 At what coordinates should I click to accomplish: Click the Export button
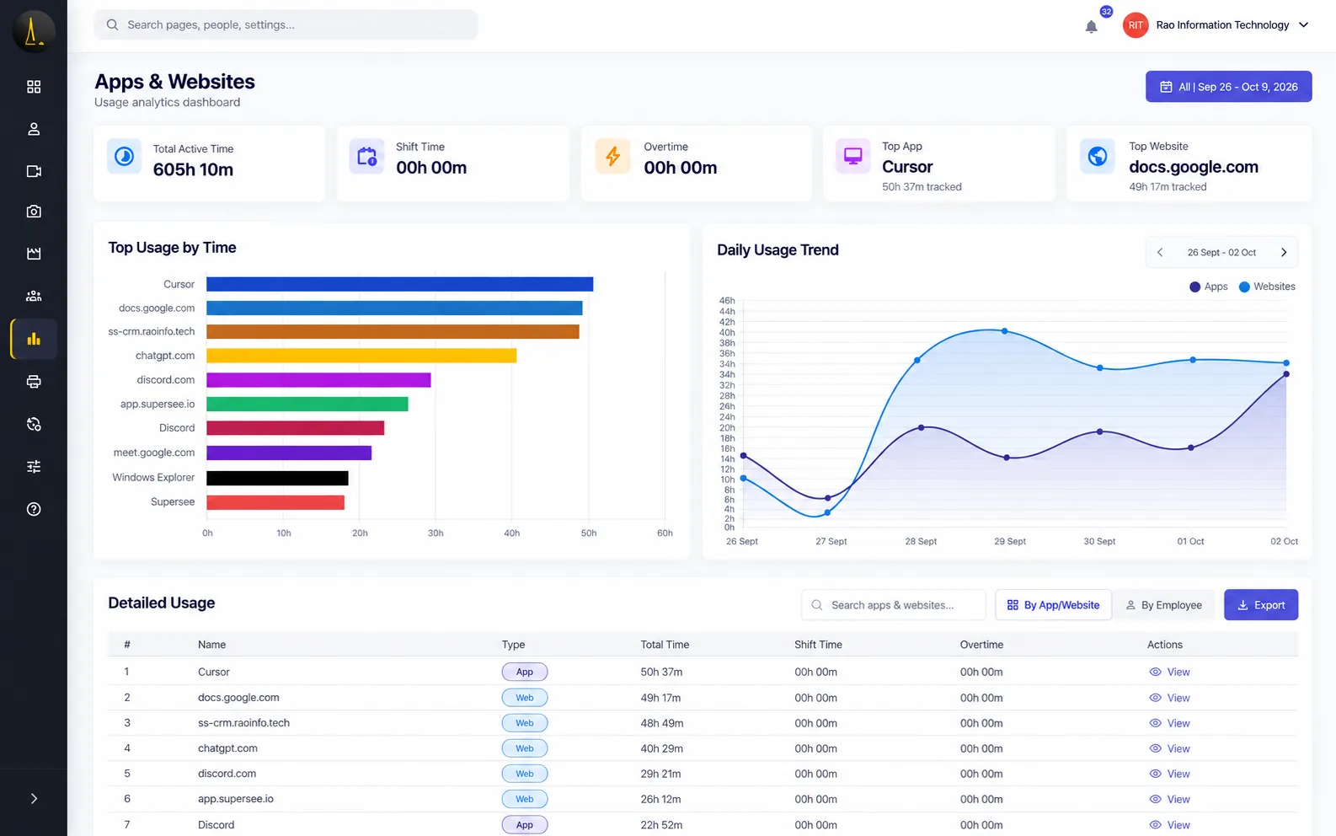(x=1261, y=605)
